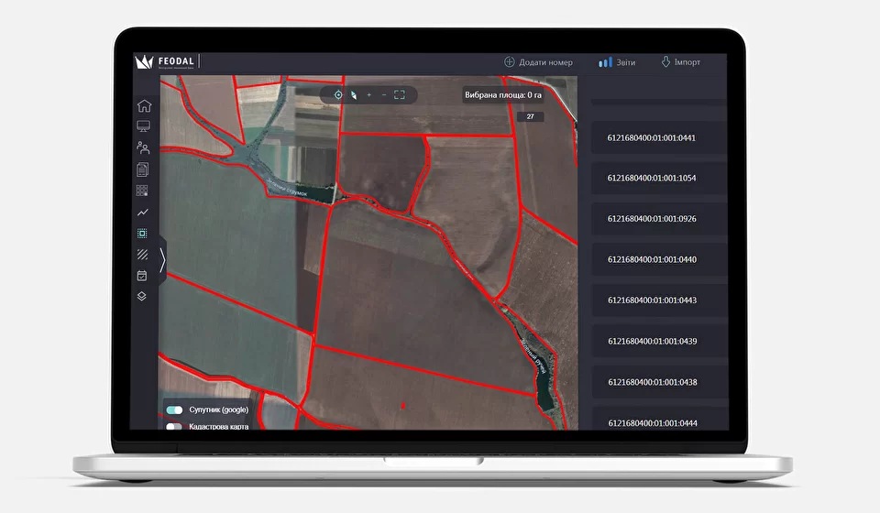Open the documents icon in the sidebar

(143, 169)
